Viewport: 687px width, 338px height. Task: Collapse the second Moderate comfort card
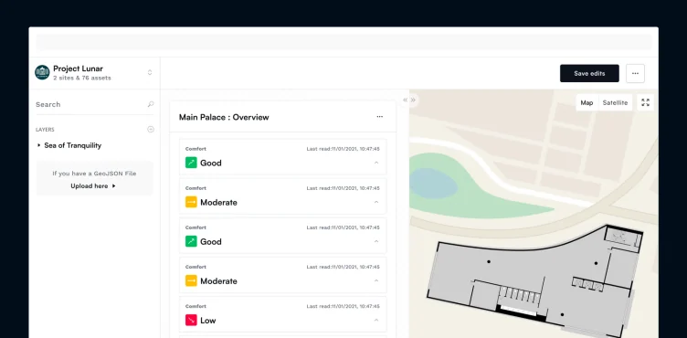click(x=375, y=281)
